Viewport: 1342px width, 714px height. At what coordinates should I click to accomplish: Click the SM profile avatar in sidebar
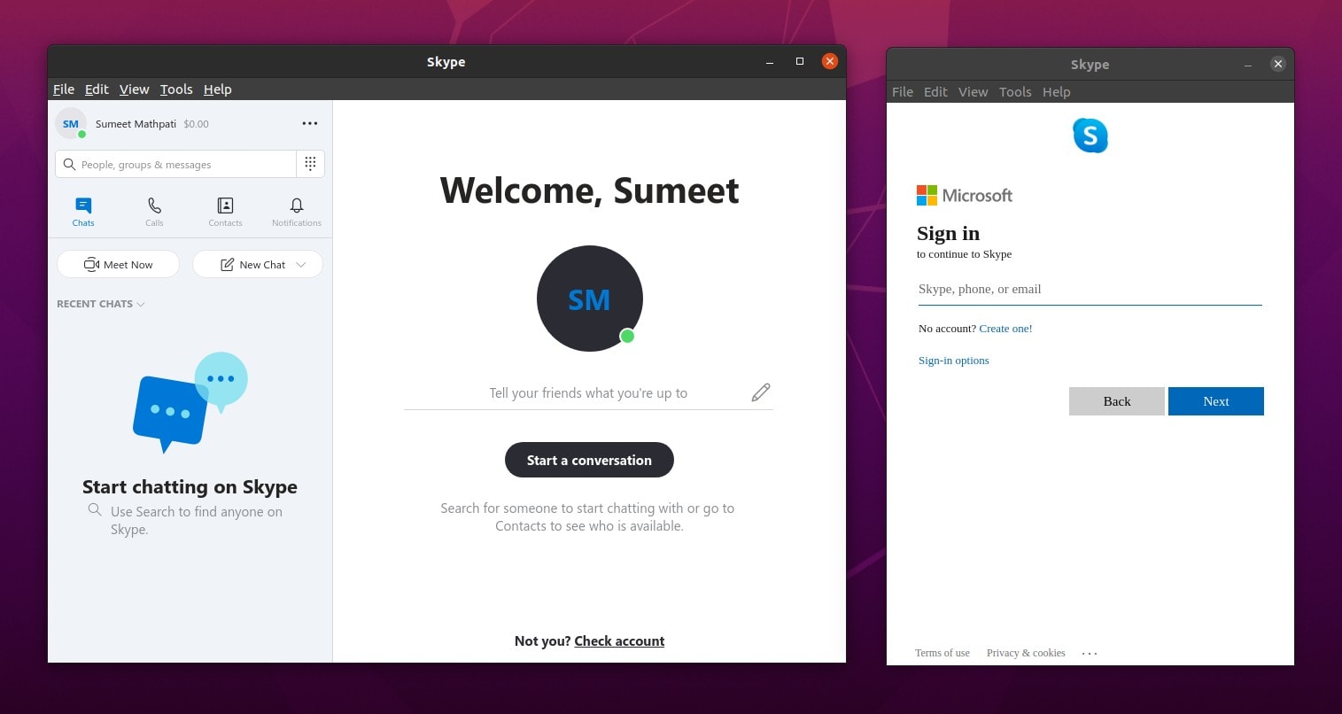click(71, 124)
